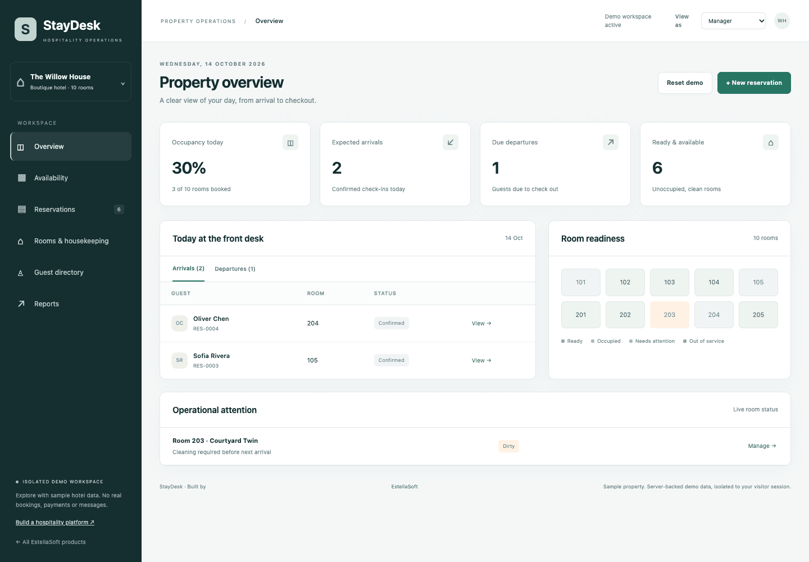The image size is (809, 562).
Task: Click the Expected arrivals arrow icon
Action: (451, 143)
